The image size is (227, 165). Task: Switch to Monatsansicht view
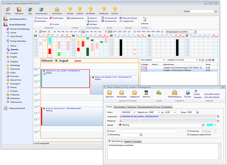[109, 21]
